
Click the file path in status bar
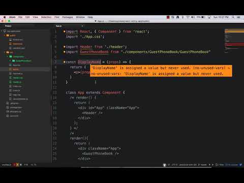pos(7,165)
